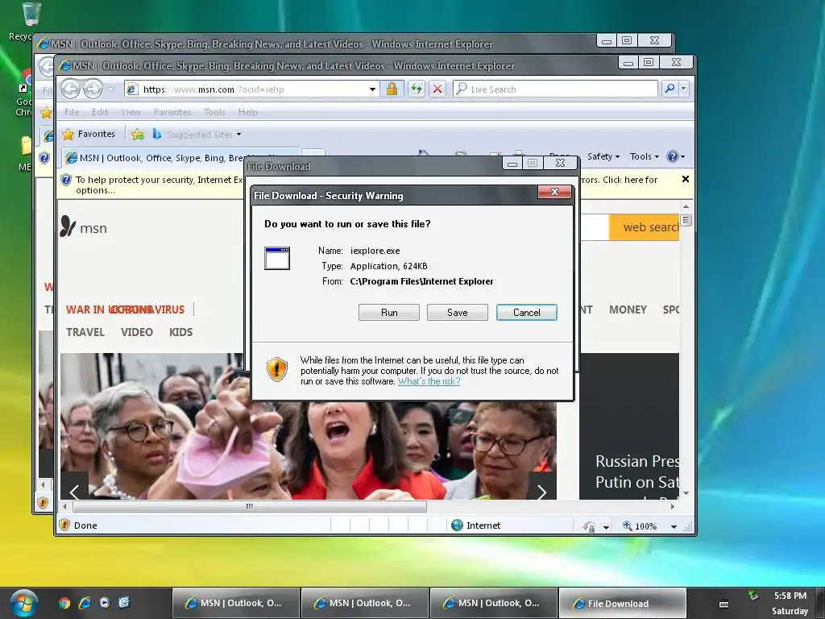Show previous carousel slide with left chevron
Image resolution: width=825 pixels, height=619 pixels.
tap(74, 492)
